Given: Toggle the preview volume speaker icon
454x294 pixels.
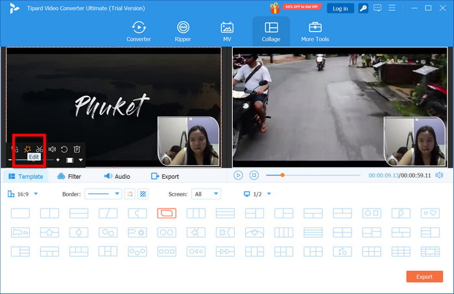Looking at the screenshot, I should [x=439, y=175].
